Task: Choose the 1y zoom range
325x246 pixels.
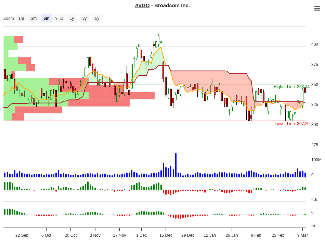Action: coord(72,18)
